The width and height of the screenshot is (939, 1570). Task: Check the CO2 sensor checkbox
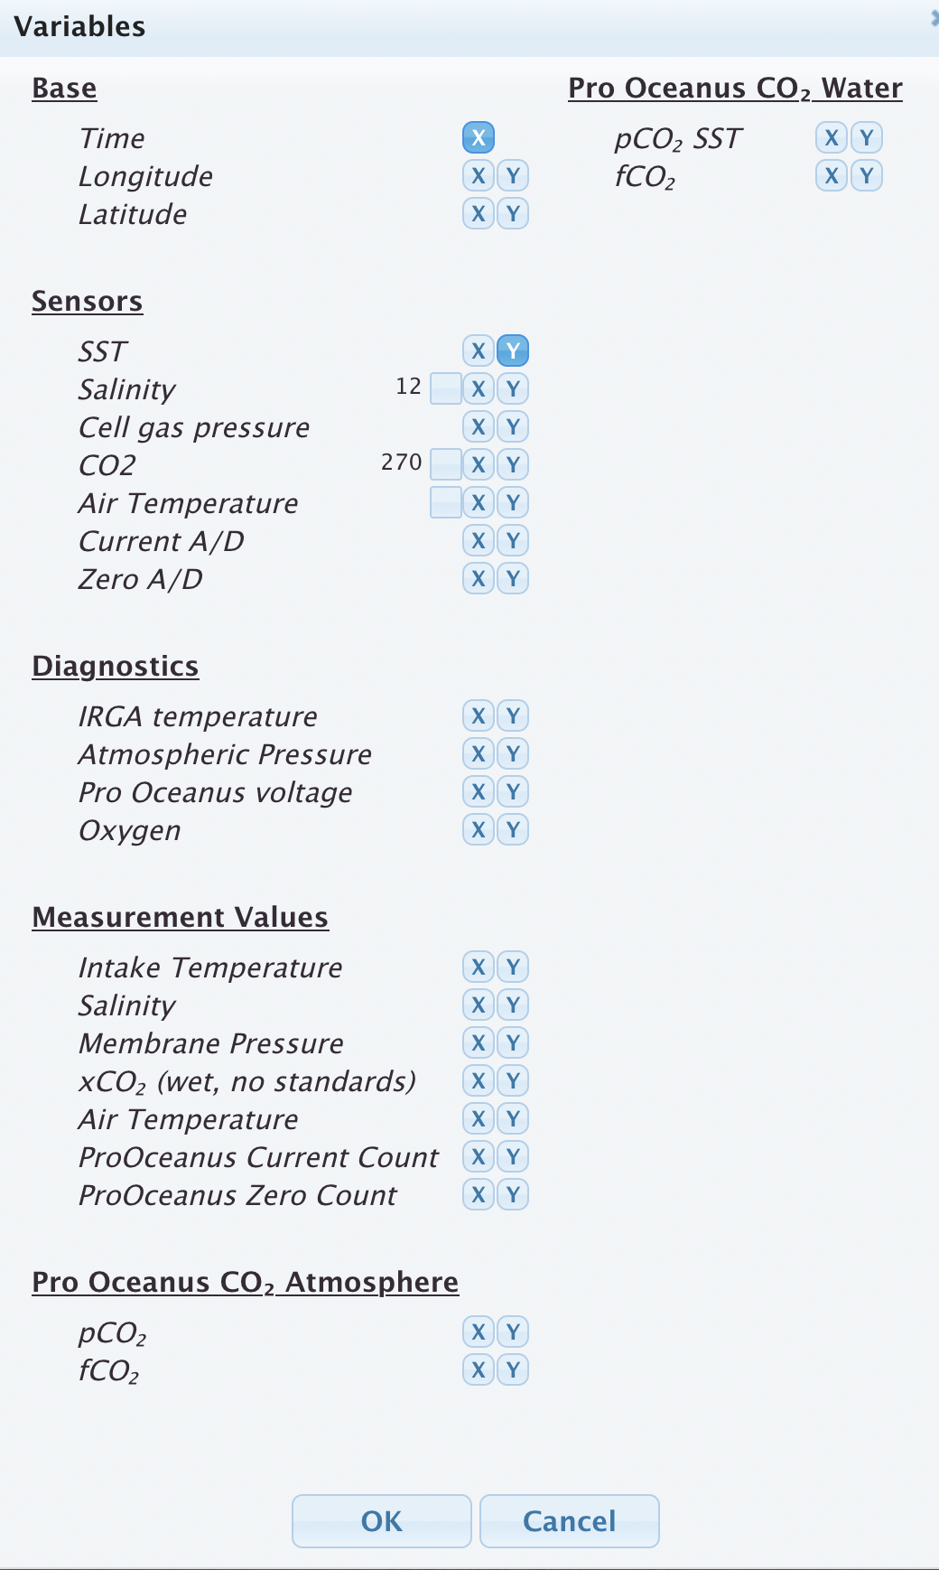click(444, 464)
